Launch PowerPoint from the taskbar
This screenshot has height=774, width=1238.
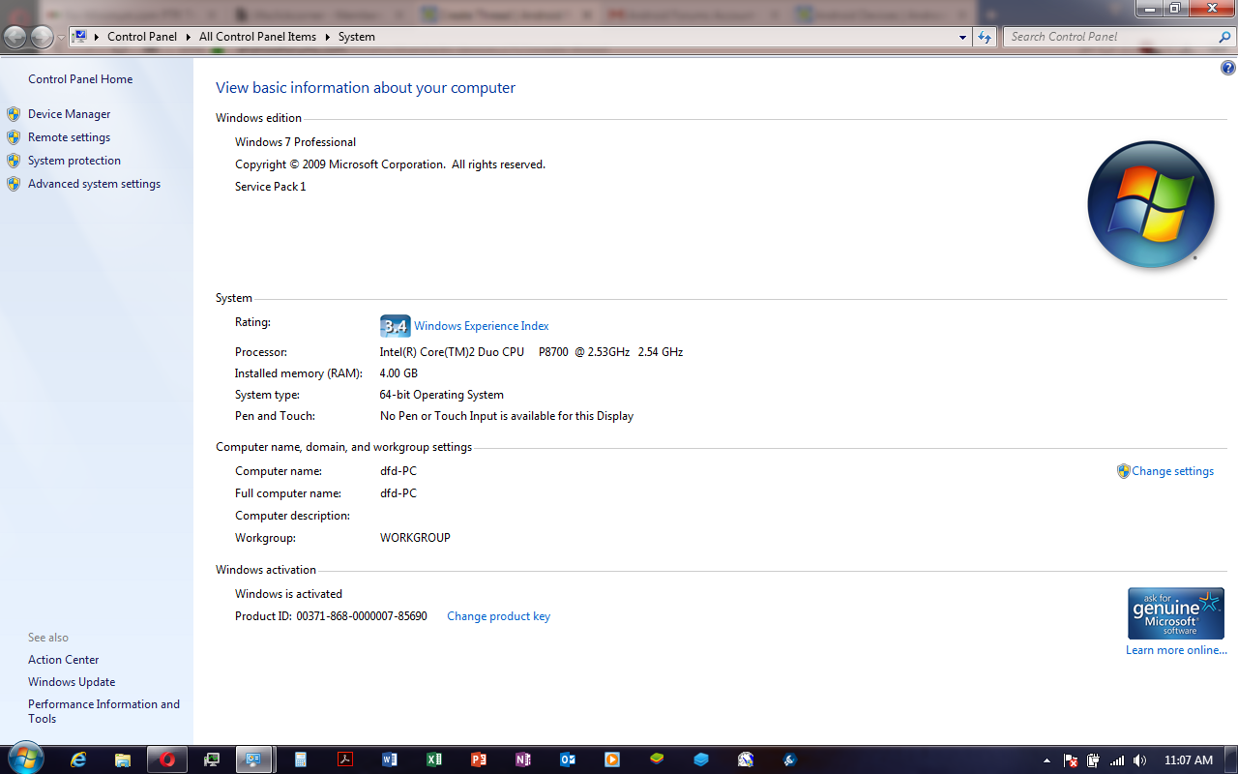point(479,759)
